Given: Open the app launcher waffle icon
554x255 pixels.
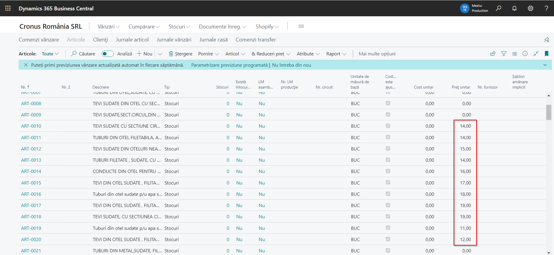Looking at the screenshot, I should tap(8, 8).
